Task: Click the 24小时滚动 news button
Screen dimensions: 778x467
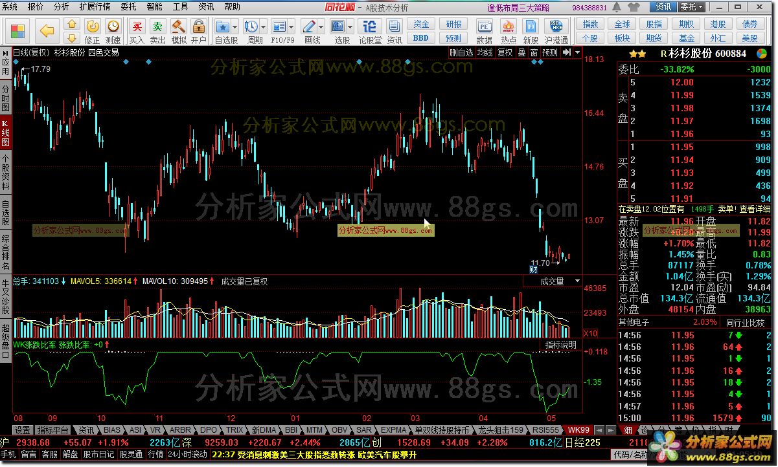Action: pos(188,454)
